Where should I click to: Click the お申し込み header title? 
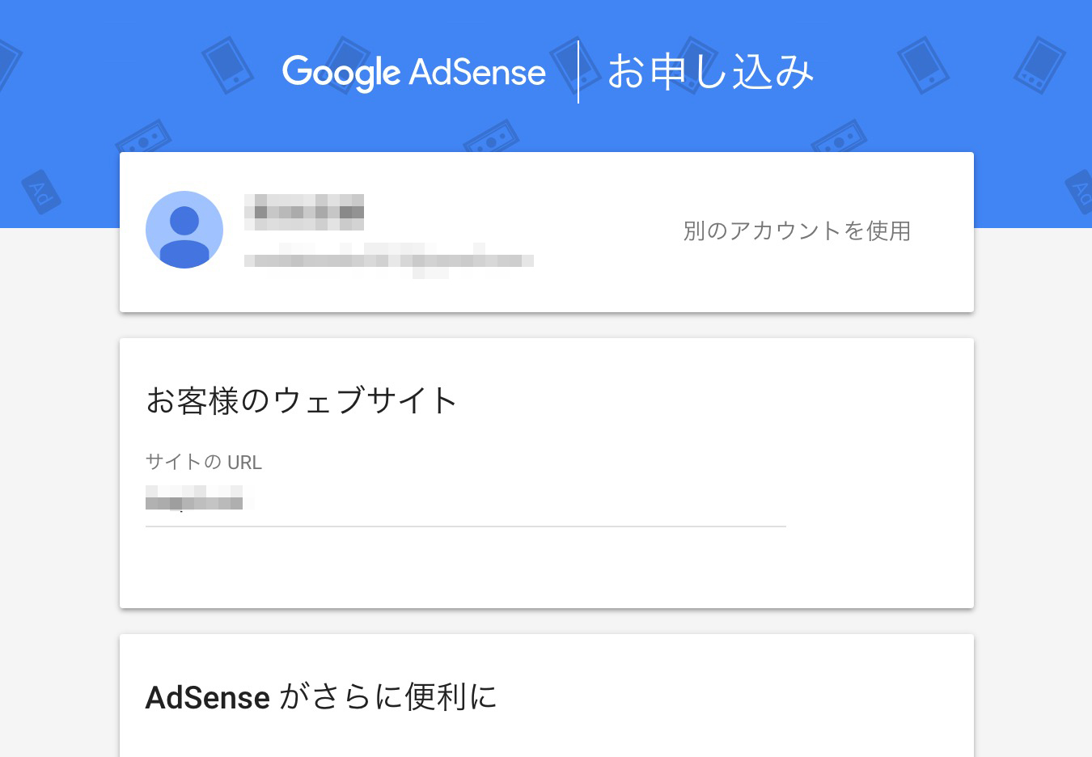point(710,71)
